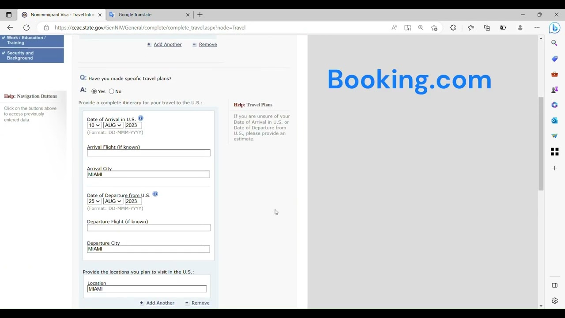Edit the Location field
The height and width of the screenshot is (318, 565).
pyautogui.click(x=147, y=289)
